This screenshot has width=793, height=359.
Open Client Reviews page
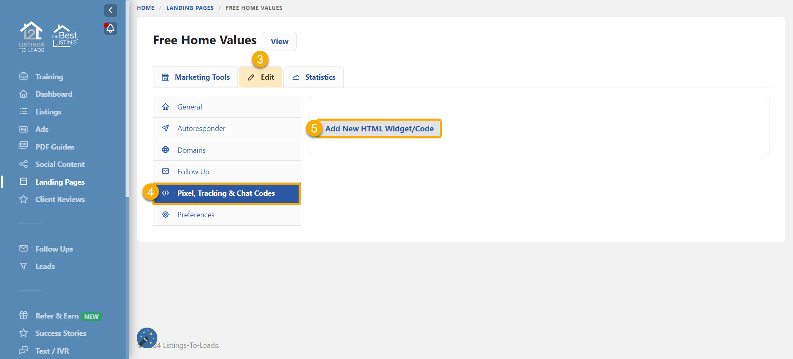pyautogui.click(x=60, y=200)
